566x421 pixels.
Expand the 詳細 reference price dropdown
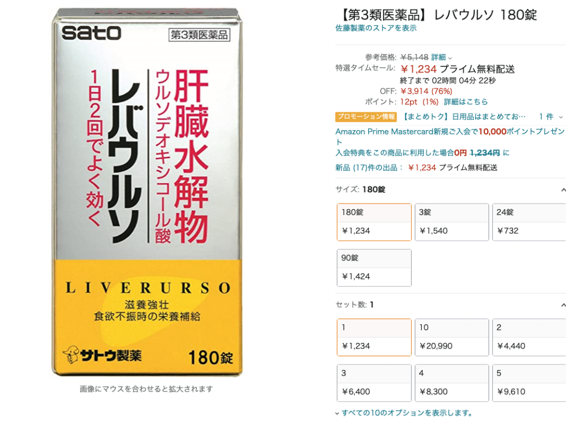pos(442,58)
